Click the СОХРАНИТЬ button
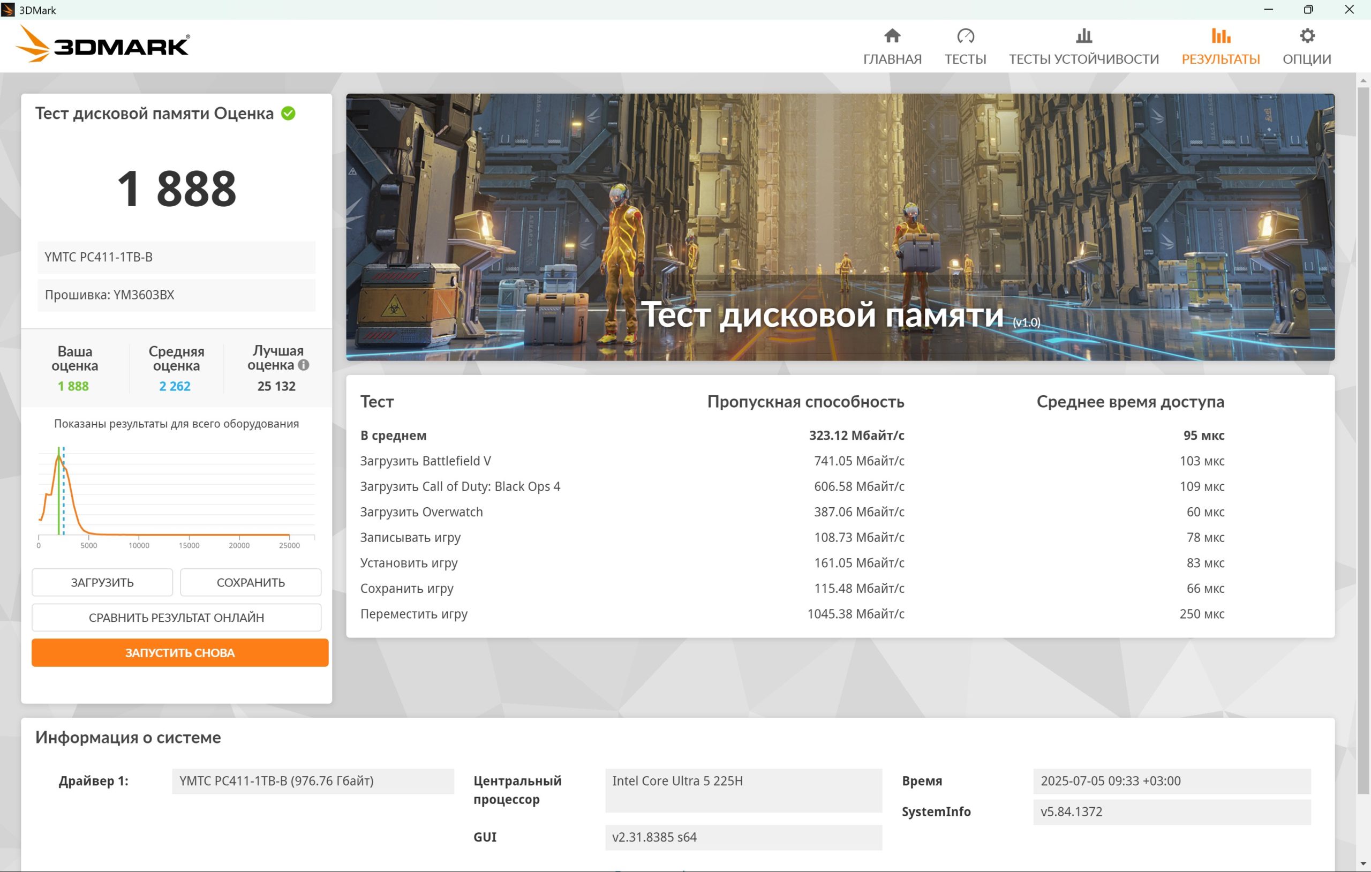The height and width of the screenshot is (872, 1371). point(251,582)
